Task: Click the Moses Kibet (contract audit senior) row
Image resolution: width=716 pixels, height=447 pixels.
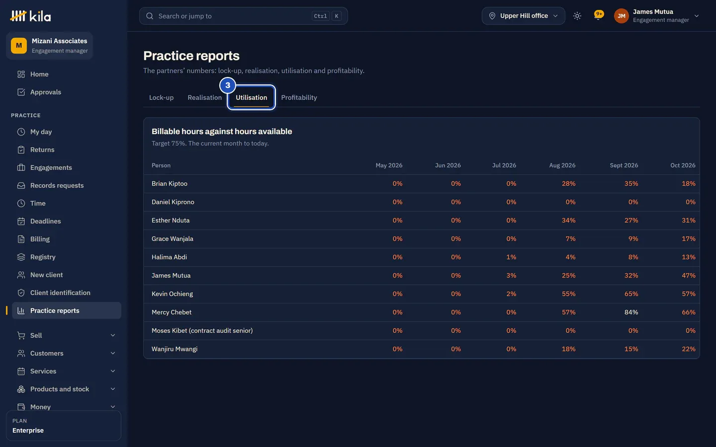Action: [x=422, y=331]
